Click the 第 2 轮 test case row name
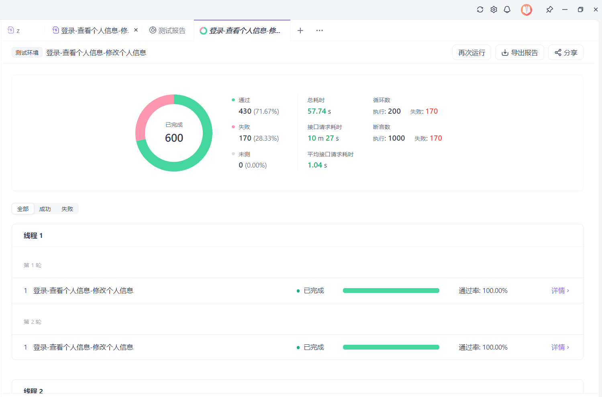This screenshot has width=602, height=397. coord(83,347)
